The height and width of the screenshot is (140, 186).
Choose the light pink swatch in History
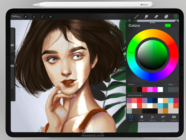[x=150, y=89]
